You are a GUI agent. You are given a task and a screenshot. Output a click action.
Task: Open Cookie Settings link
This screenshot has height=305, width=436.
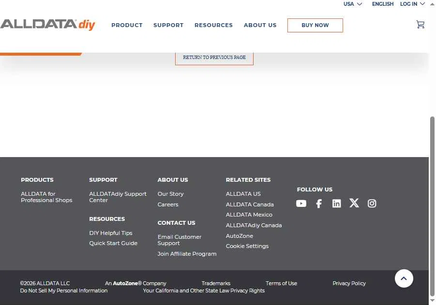[247, 246]
